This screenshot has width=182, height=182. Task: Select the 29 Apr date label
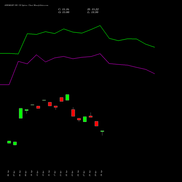[x=95, y=173]
